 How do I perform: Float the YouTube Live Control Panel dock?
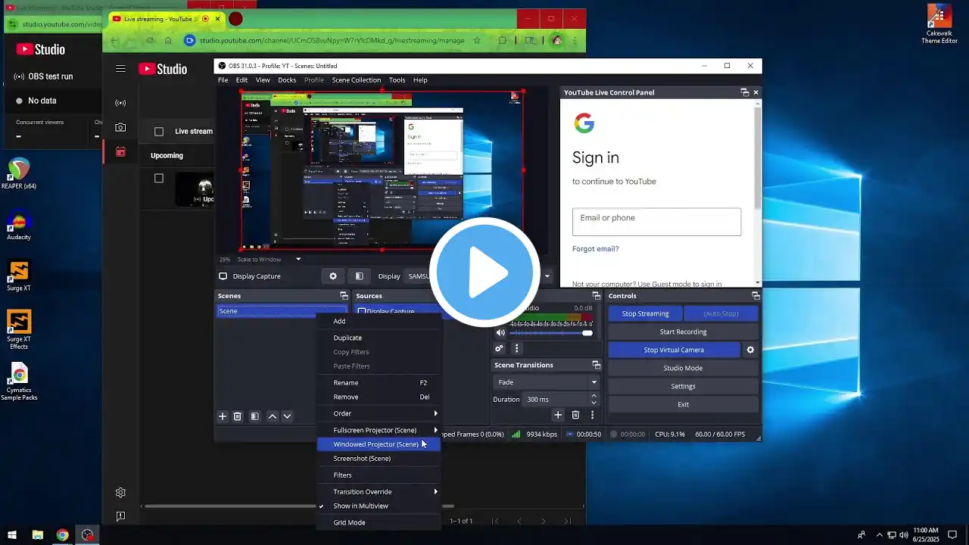pyautogui.click(x=744, y=92)
